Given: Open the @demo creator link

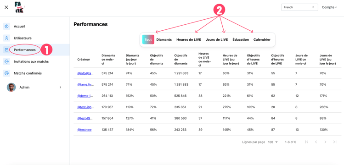Looking at the screenshot, I should (85, 96).
